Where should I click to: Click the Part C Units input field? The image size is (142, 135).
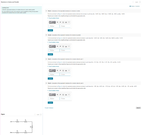[65, 74]
